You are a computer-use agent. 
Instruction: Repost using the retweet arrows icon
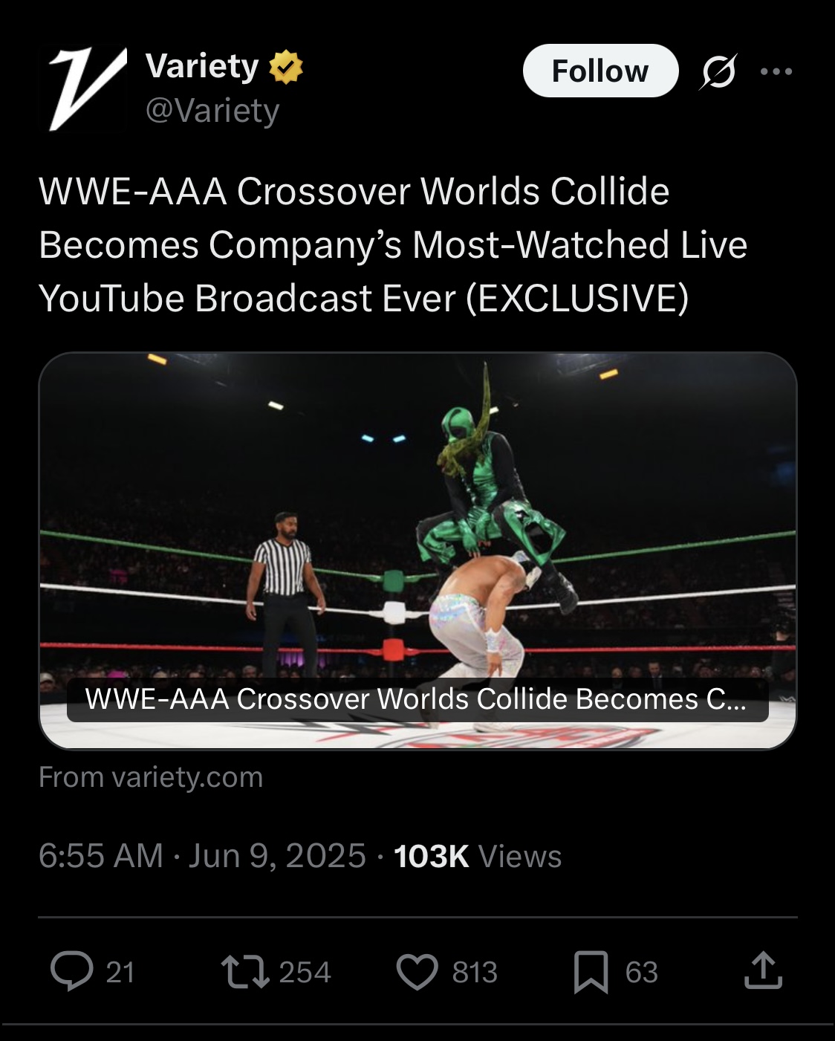pyautogui.click(x=246, y=971)
